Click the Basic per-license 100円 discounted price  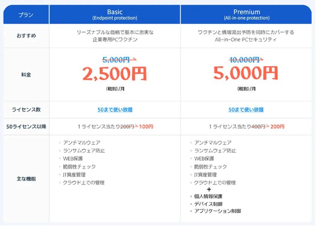tap(146, 127)
